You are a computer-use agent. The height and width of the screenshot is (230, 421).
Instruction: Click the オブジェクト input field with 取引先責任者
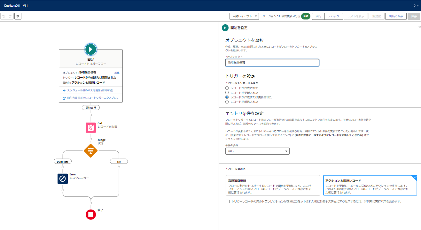click(x=272, y=63)
